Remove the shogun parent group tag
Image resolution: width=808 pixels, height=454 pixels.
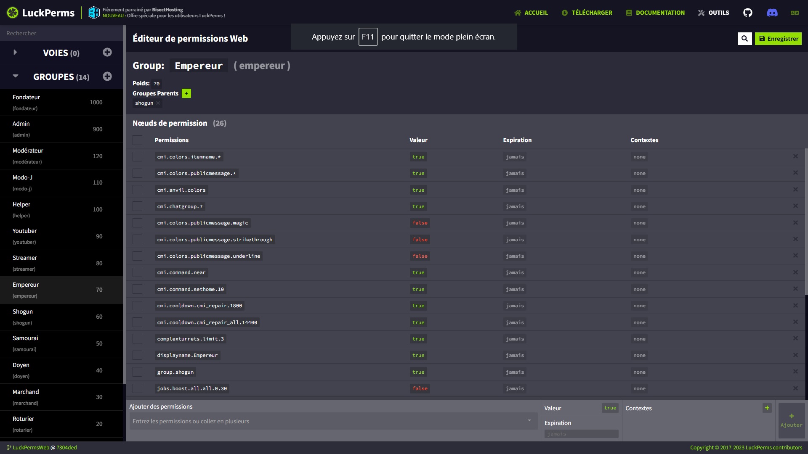(x=158, y=103)
